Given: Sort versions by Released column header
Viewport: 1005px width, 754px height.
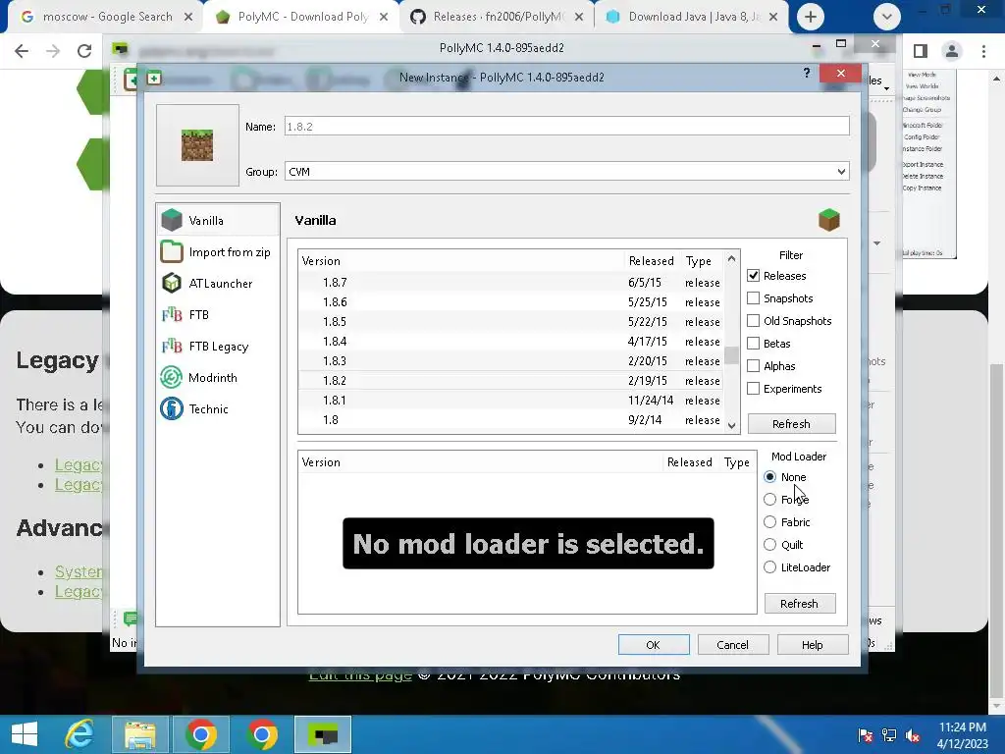Looking at the screenshot, I should pos(652,261).
